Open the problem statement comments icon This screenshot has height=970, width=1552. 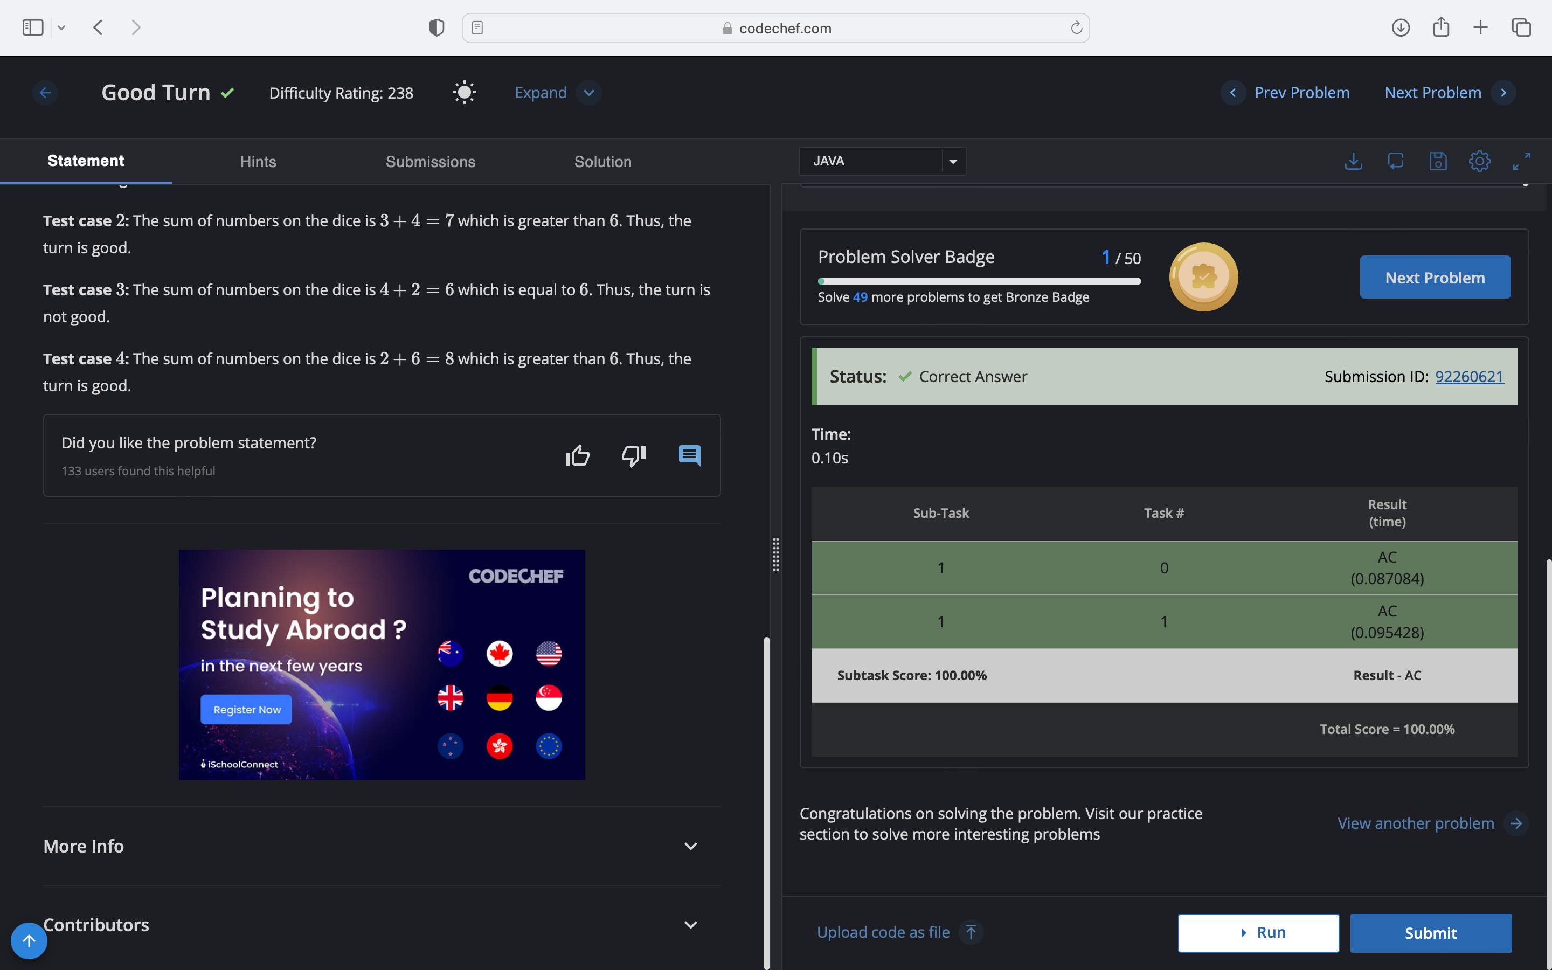pos(689,455)
